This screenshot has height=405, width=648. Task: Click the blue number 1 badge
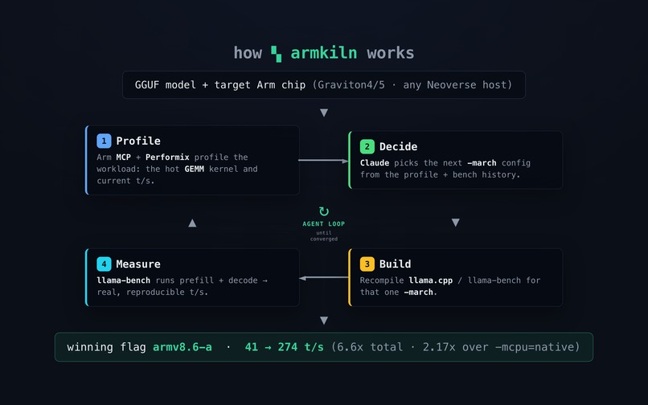click(104, 141)
